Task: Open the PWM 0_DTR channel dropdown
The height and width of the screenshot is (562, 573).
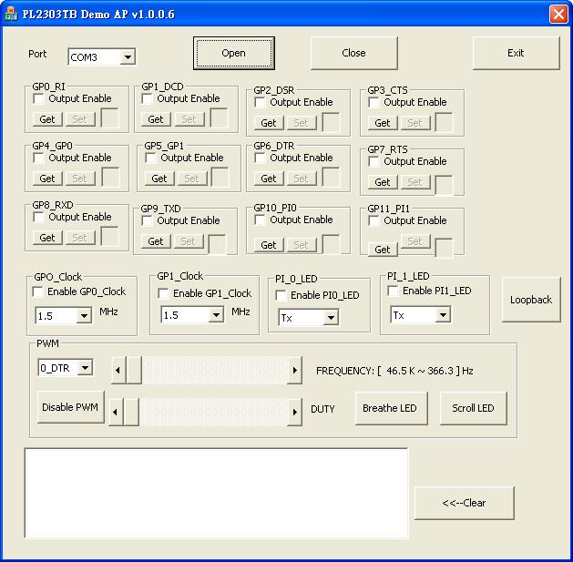Action: 85,368
